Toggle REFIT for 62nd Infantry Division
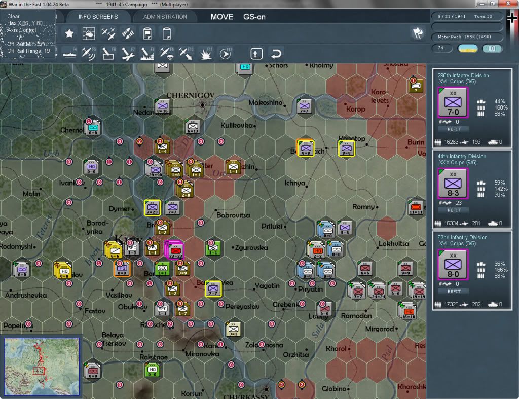The height and width of the screenshot is (399, 519). (x=454, y=292)
